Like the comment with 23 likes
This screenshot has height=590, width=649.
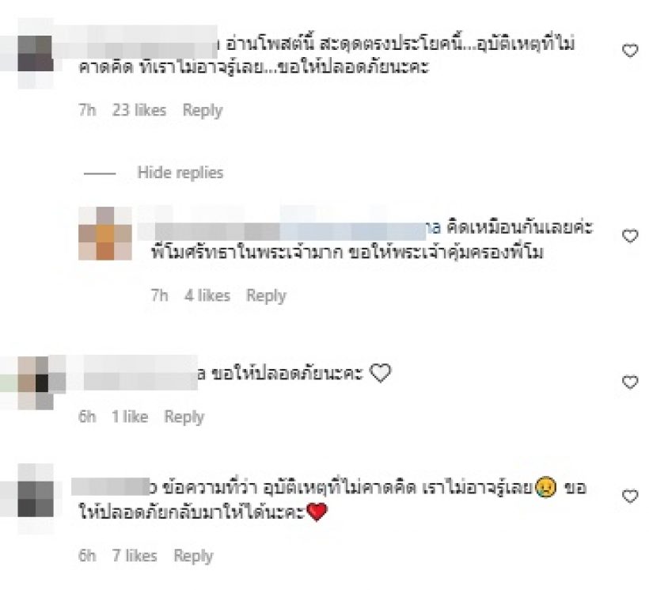(630, 51)
